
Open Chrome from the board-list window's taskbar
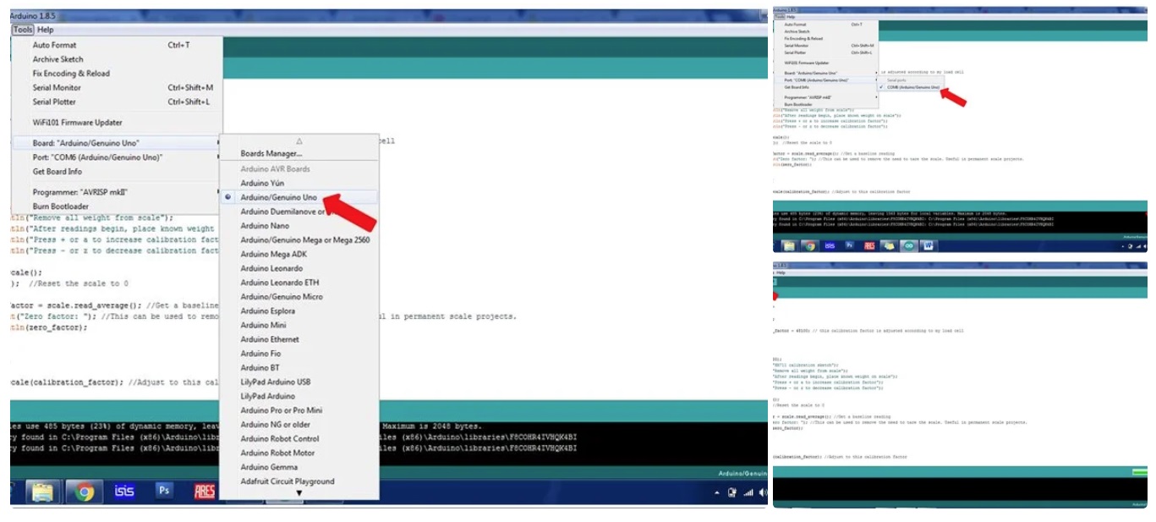point(84,492)
